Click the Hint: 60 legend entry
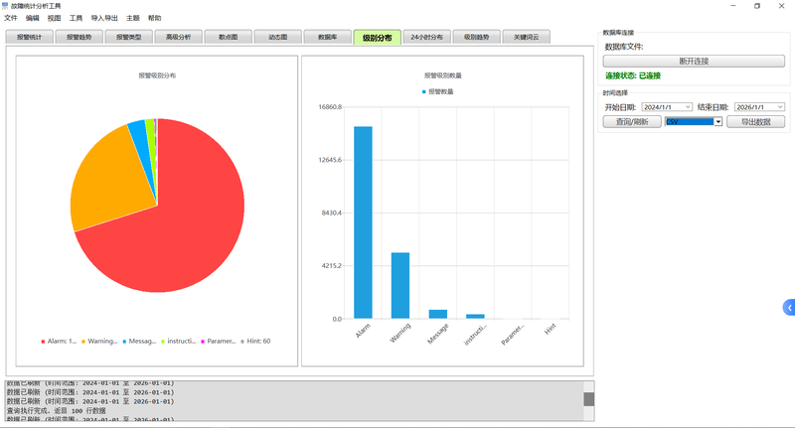This screenshot has height=428, width=795. (x=255, y=341)
